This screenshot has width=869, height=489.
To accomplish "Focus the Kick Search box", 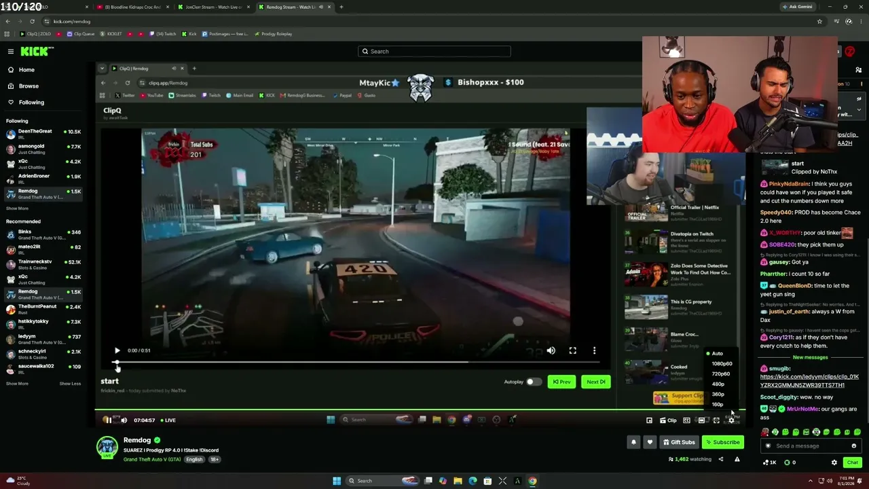I will coord(434,52).
